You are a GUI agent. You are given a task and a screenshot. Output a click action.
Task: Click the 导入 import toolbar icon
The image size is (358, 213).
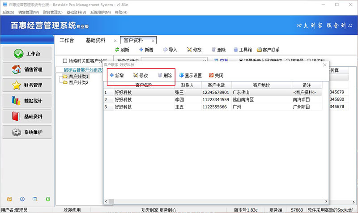coord(166,50)
